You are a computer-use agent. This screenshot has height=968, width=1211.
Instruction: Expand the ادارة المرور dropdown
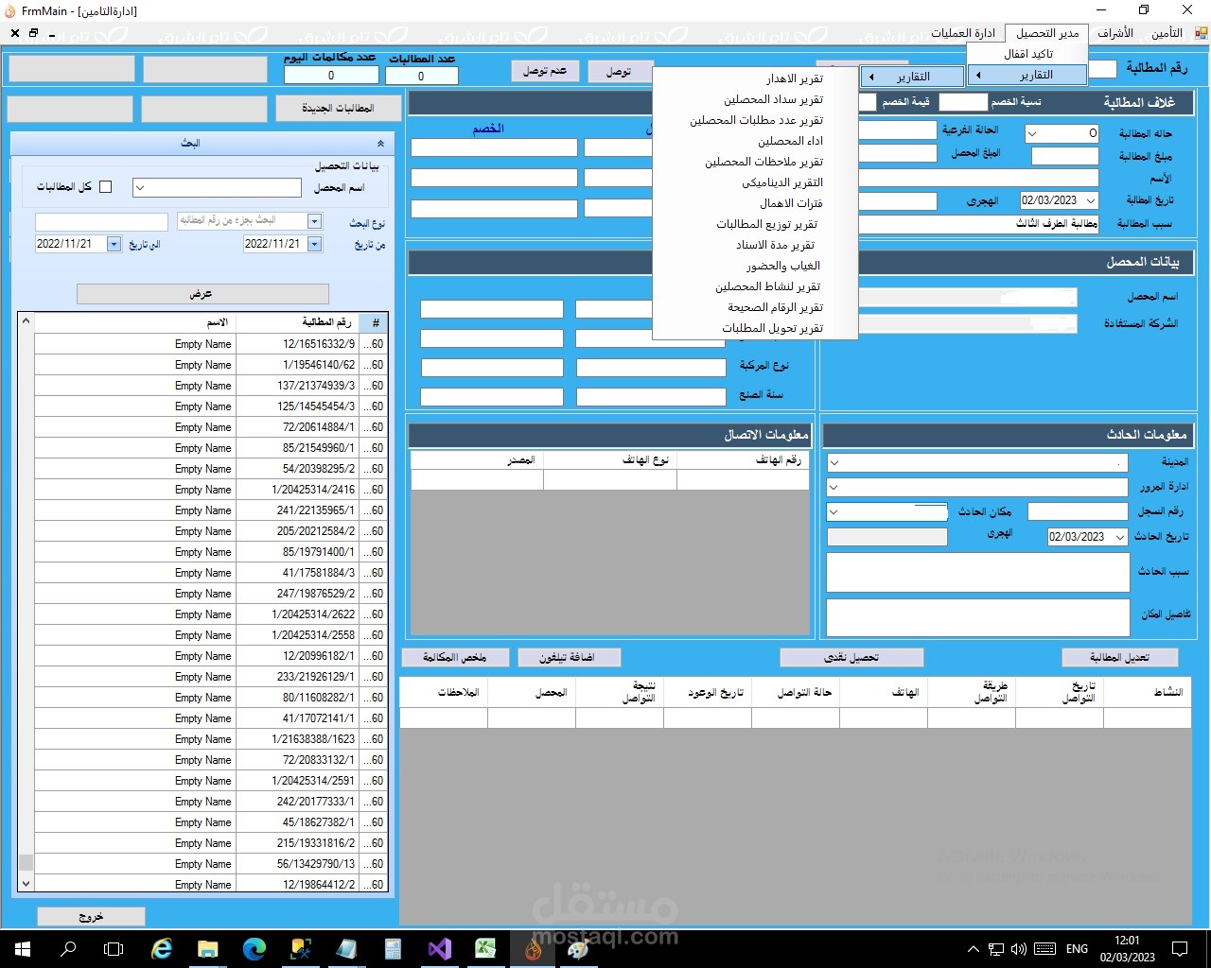pos(834,488)
